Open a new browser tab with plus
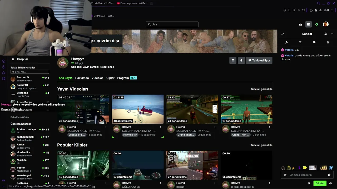 [151, 3]
